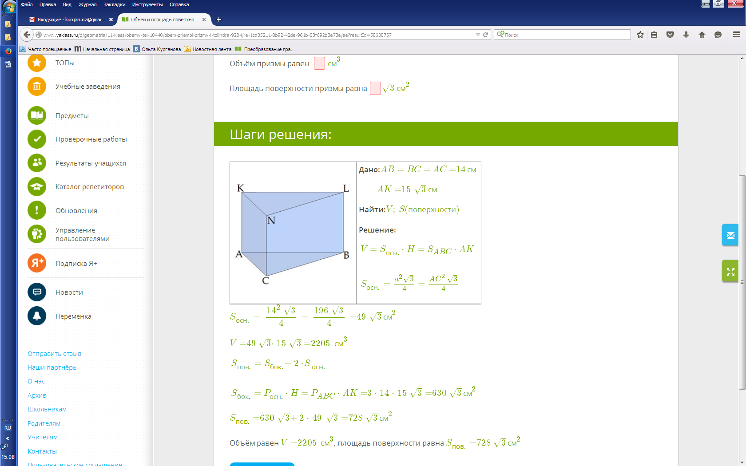
Task: Open the URL history dropdown arrow
Action: 478,35
